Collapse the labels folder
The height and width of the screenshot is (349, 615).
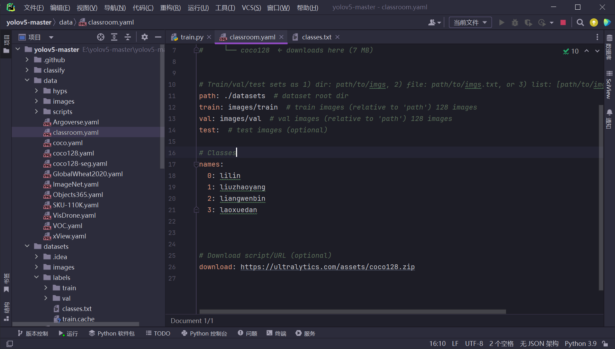pyautogui.click(x=36, y=277)
